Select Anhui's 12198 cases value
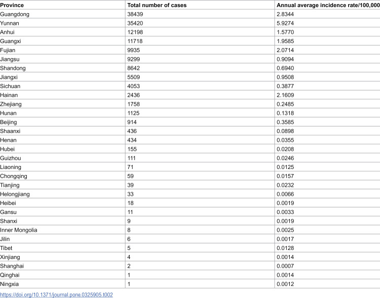Viewport: 380px width, 298px height. click(x=135, y=32)
